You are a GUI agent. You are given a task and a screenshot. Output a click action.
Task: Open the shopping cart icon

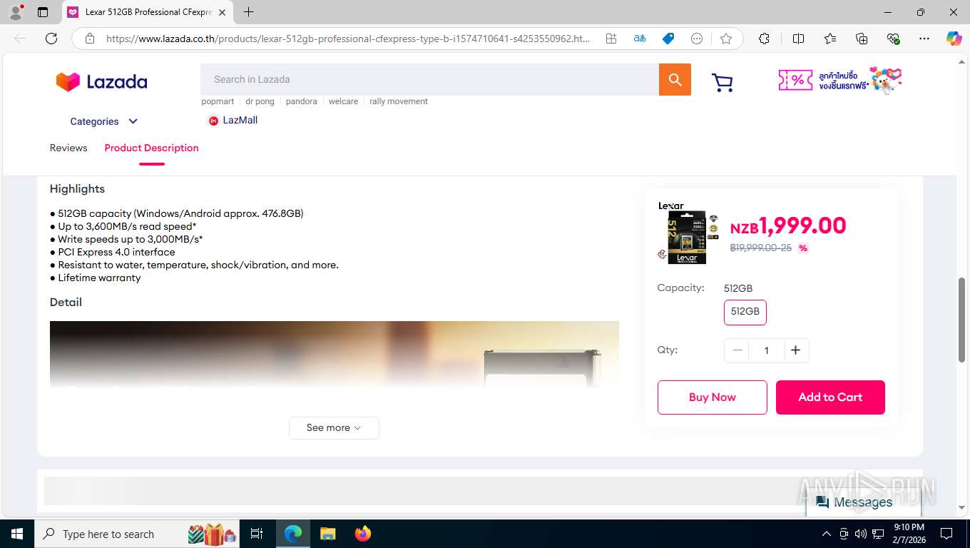(723, 83)
